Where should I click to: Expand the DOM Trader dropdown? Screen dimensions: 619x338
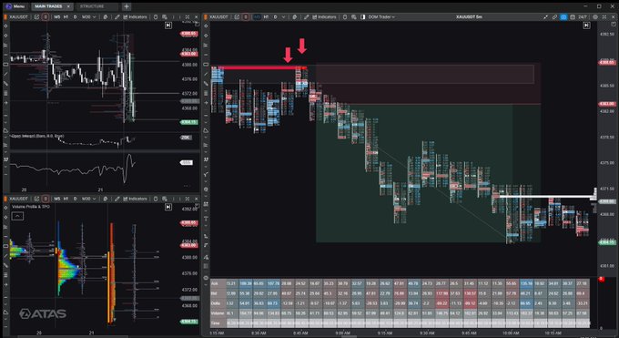(381, 17)
